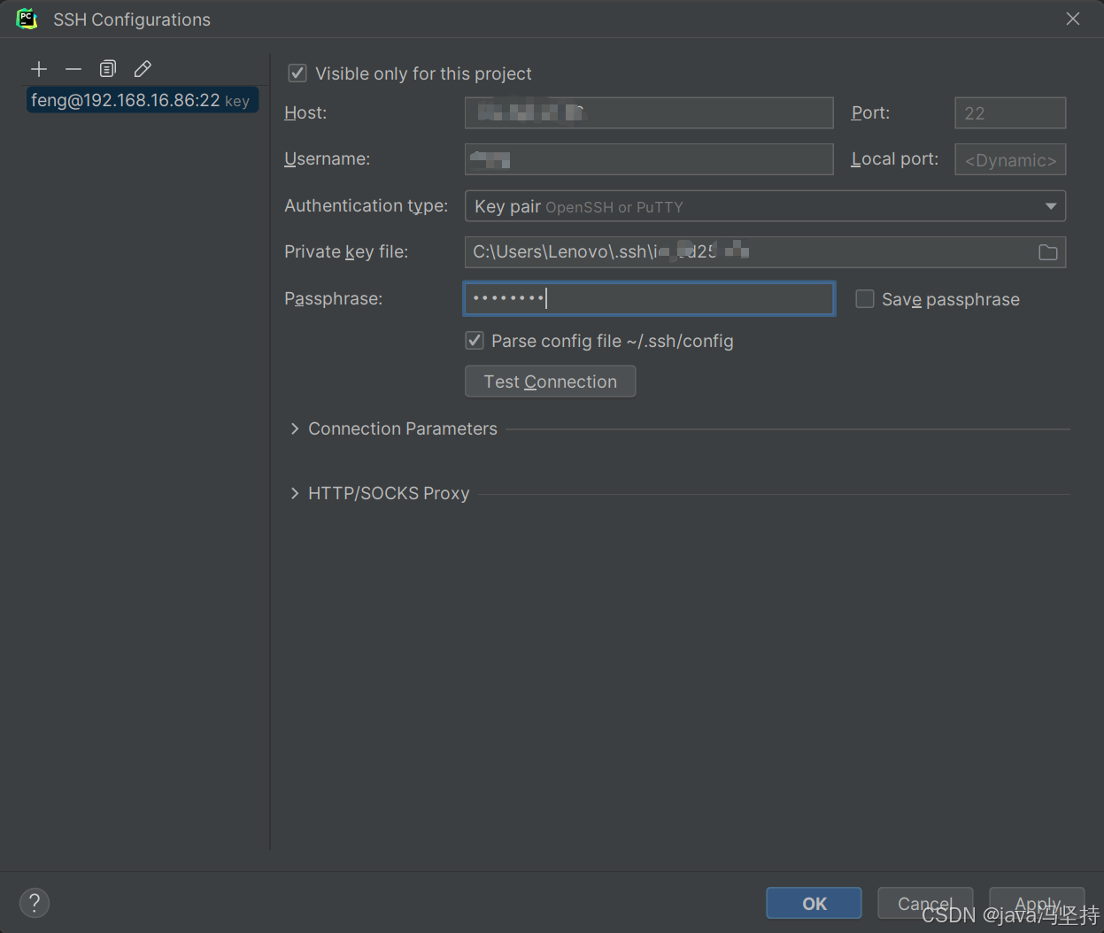Disable Parse config file ~/.ssh/config checkbox
The width and height of the screenshot is (1104, 933).
(475, 341)
